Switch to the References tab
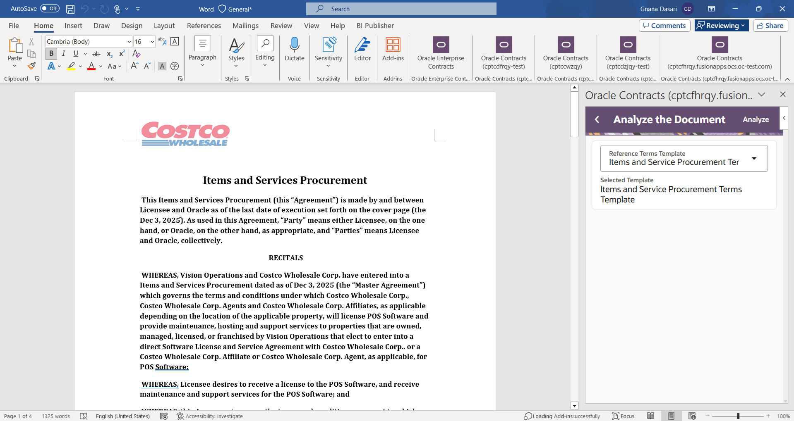Screen dimensions: 794x421 [x=204, y=26]
